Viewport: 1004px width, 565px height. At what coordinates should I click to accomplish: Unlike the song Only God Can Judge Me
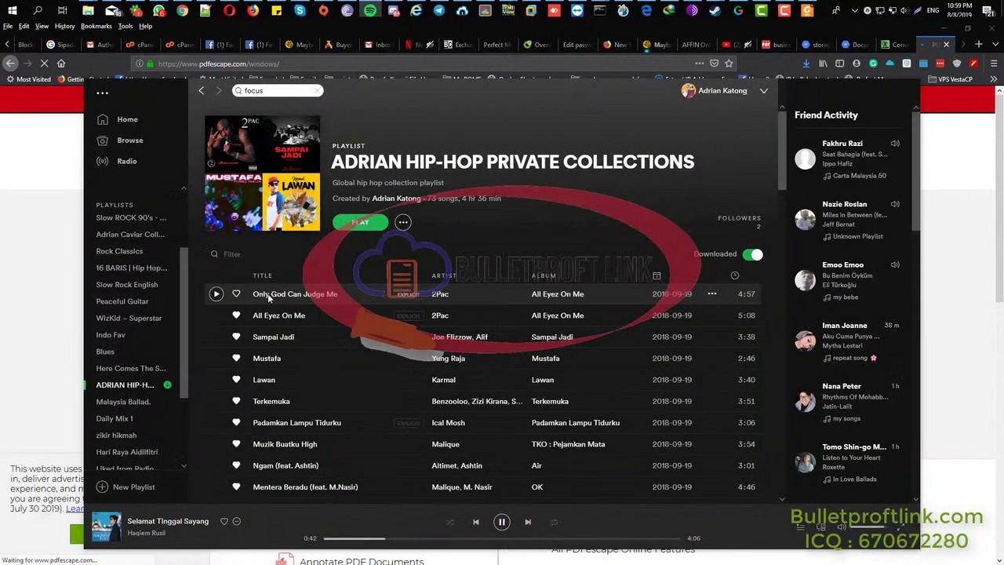coord(236,294)
